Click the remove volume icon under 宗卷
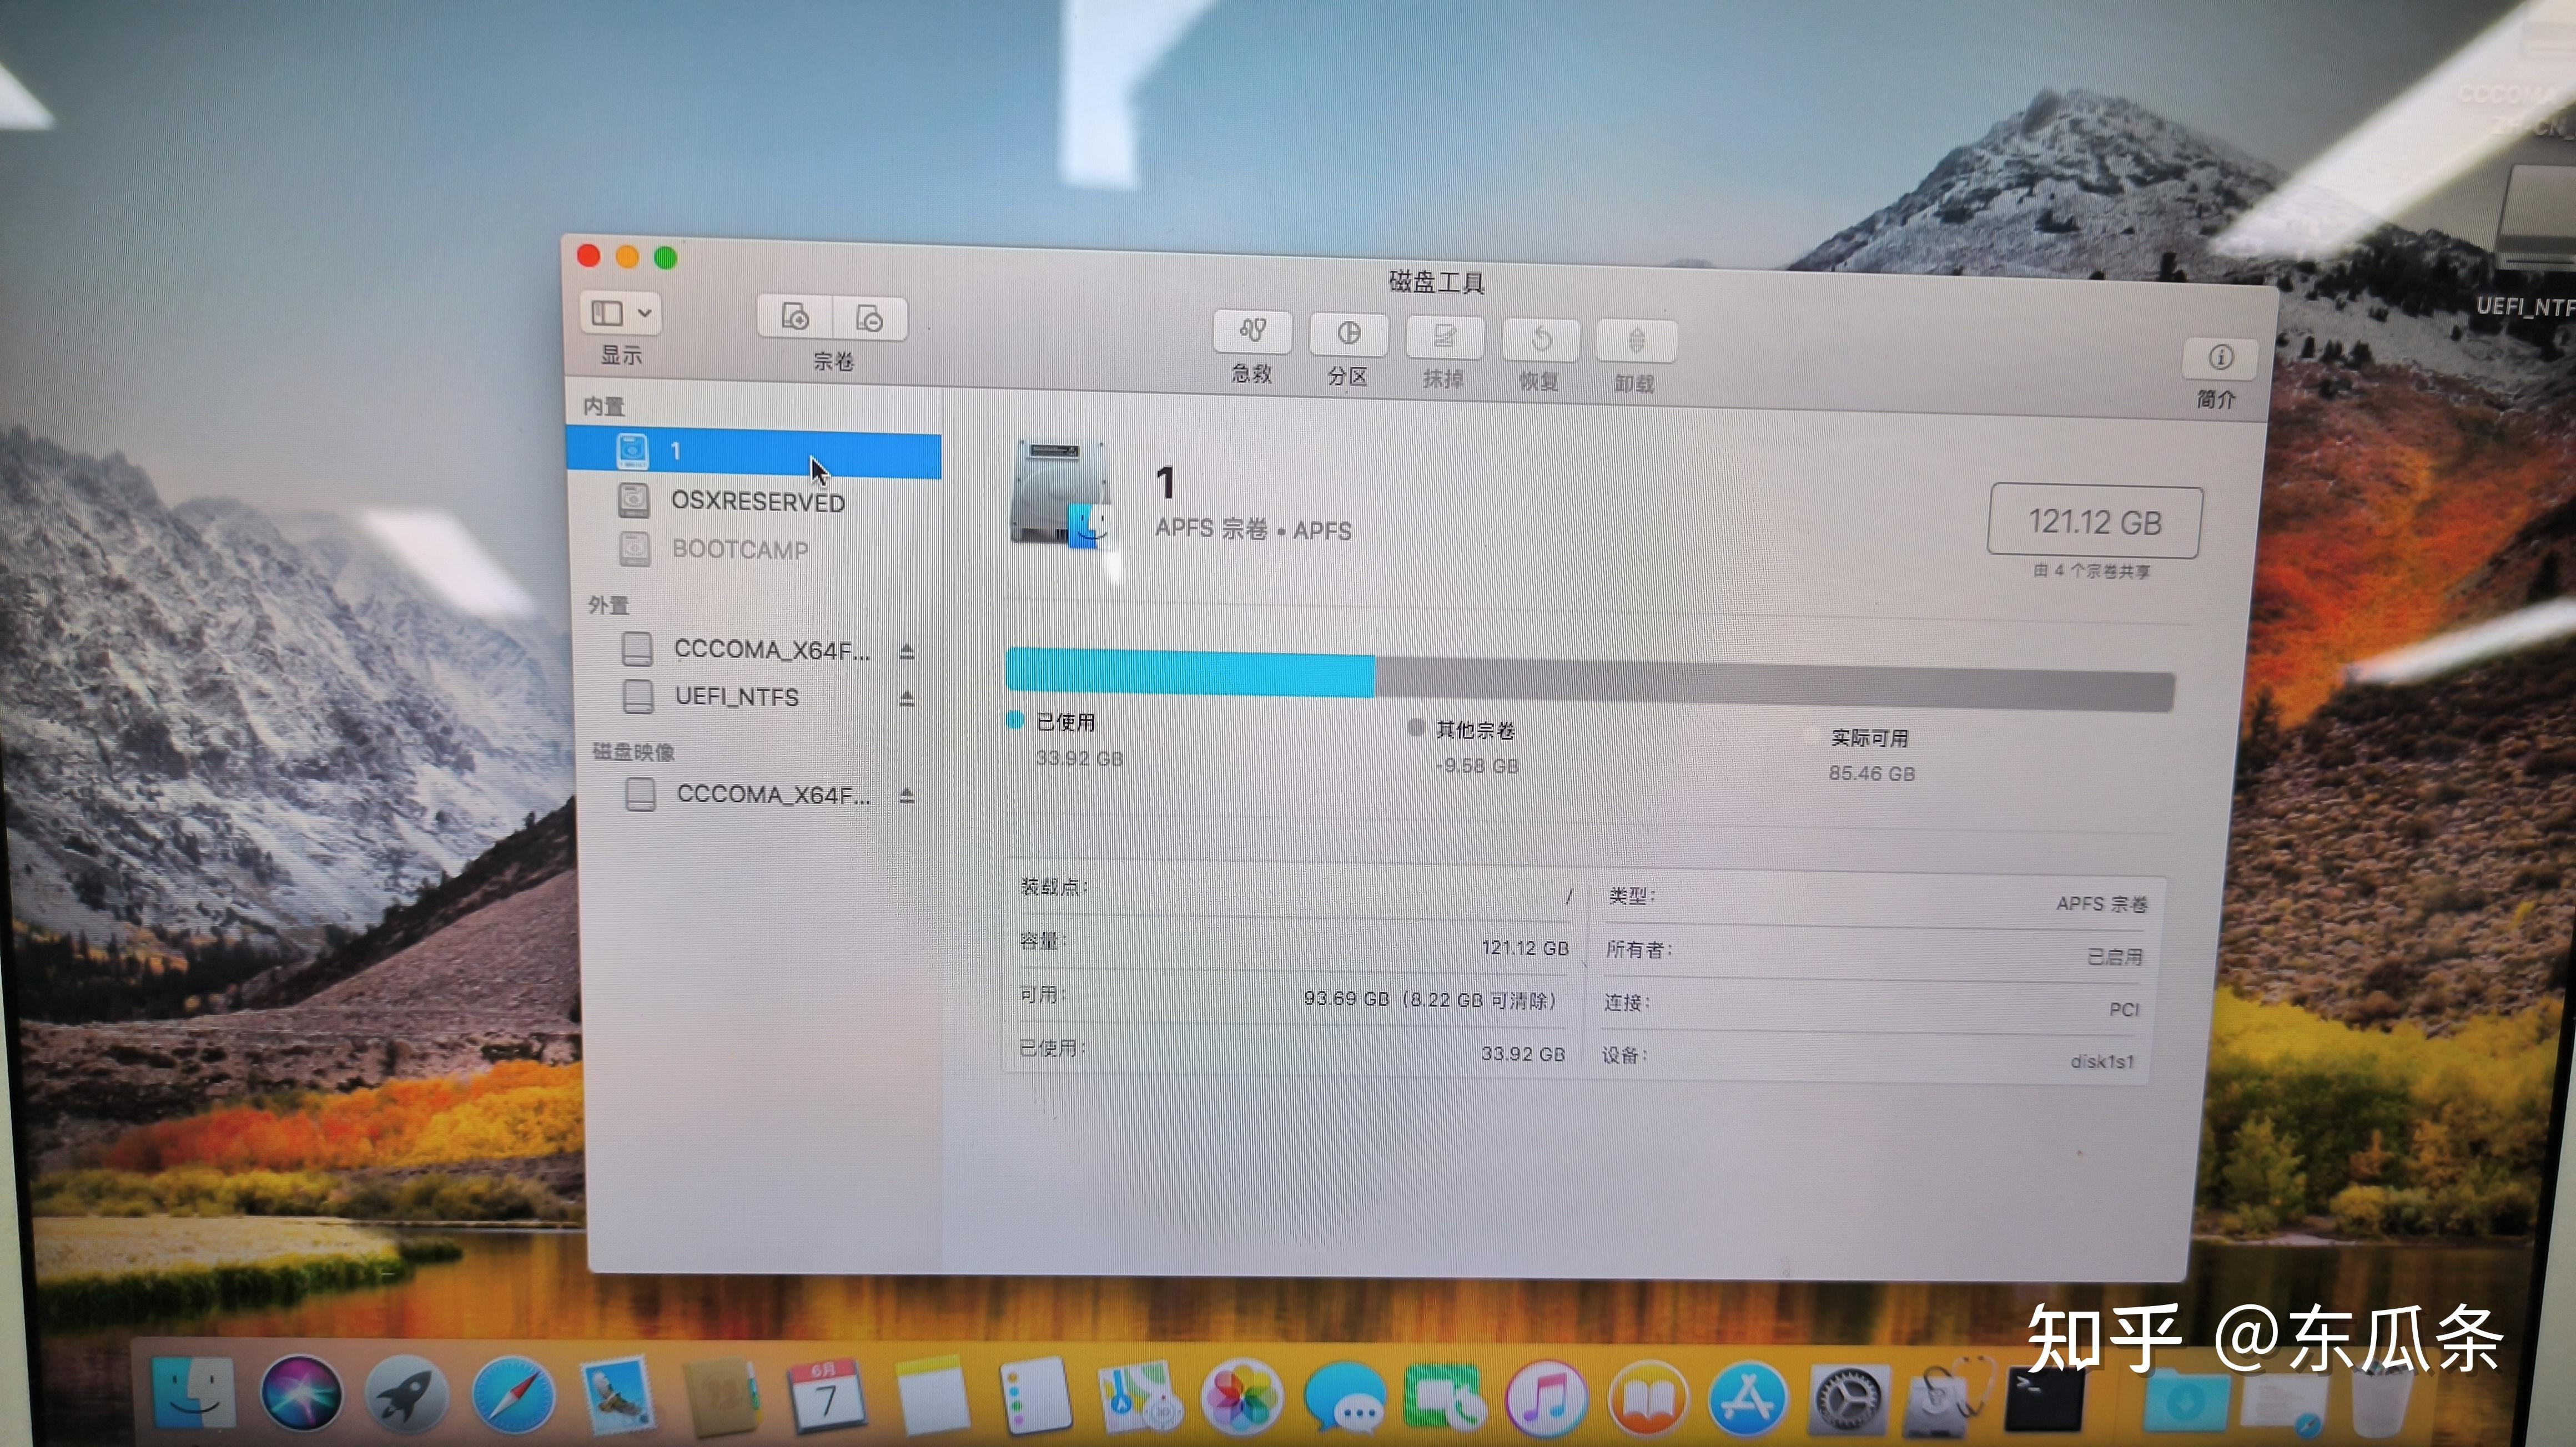Image resolution: width=2576 pixels, height=1447 pixels. (x=869, y=318)
